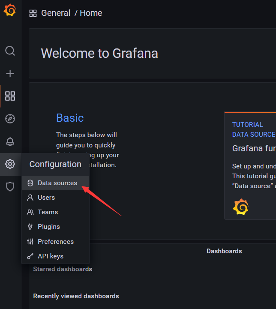Click the dashboard grid icon beside General
This screenshot has width=276, height=309.
(x=33, y=13)
